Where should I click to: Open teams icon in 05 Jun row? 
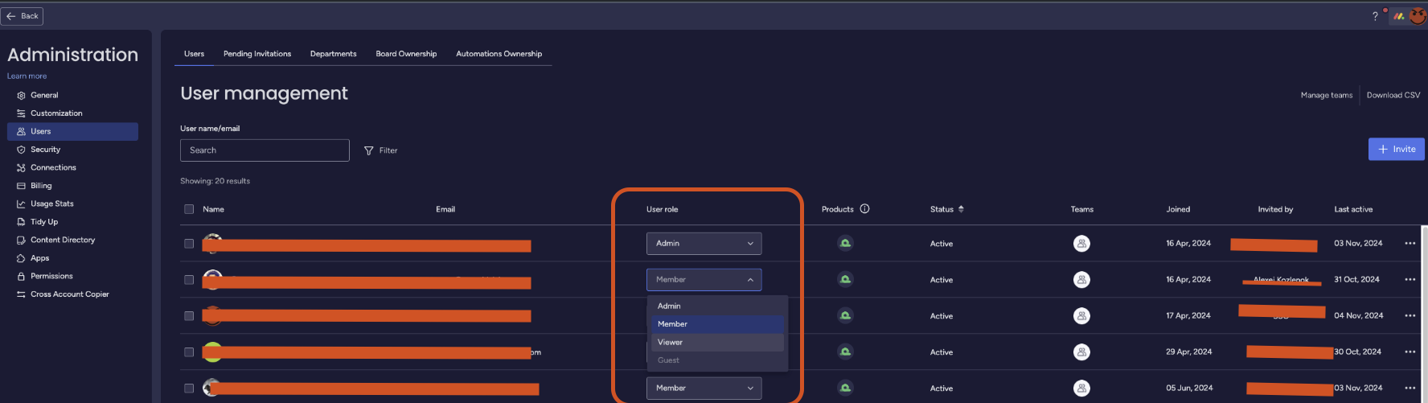1081,389
